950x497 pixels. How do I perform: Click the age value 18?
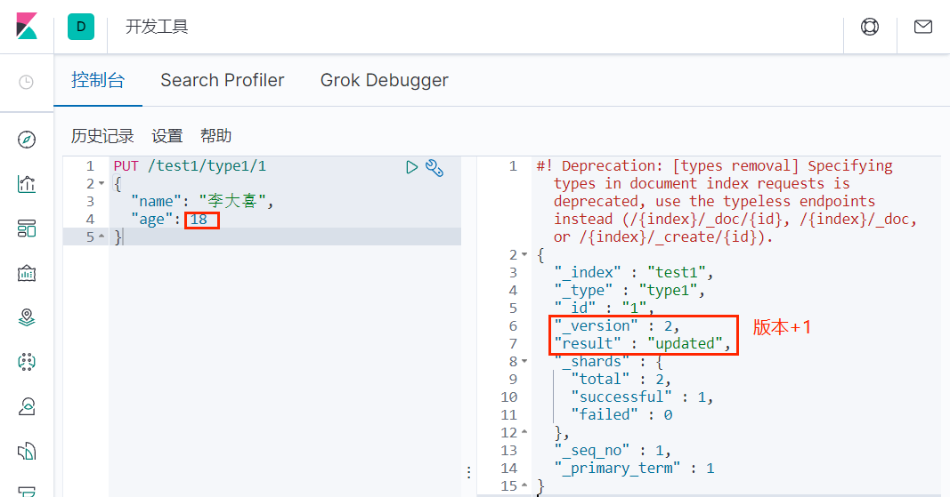tap(199, 219)
